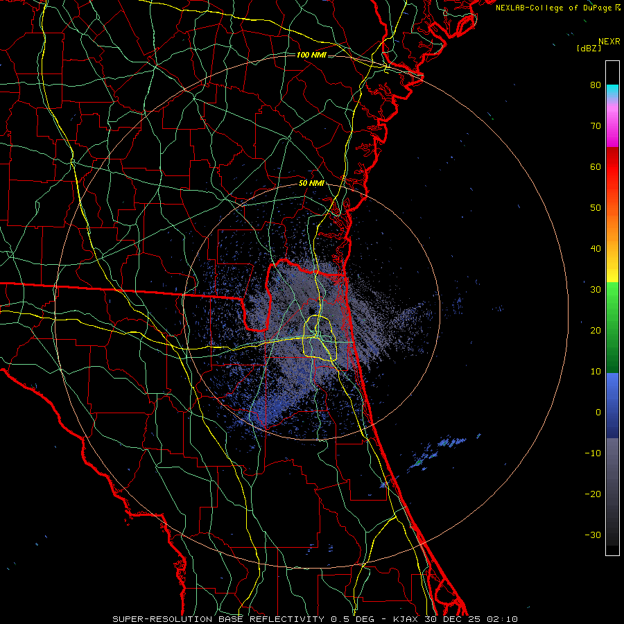Click the 60 dBZ scale value

click(x=596, y=166)
